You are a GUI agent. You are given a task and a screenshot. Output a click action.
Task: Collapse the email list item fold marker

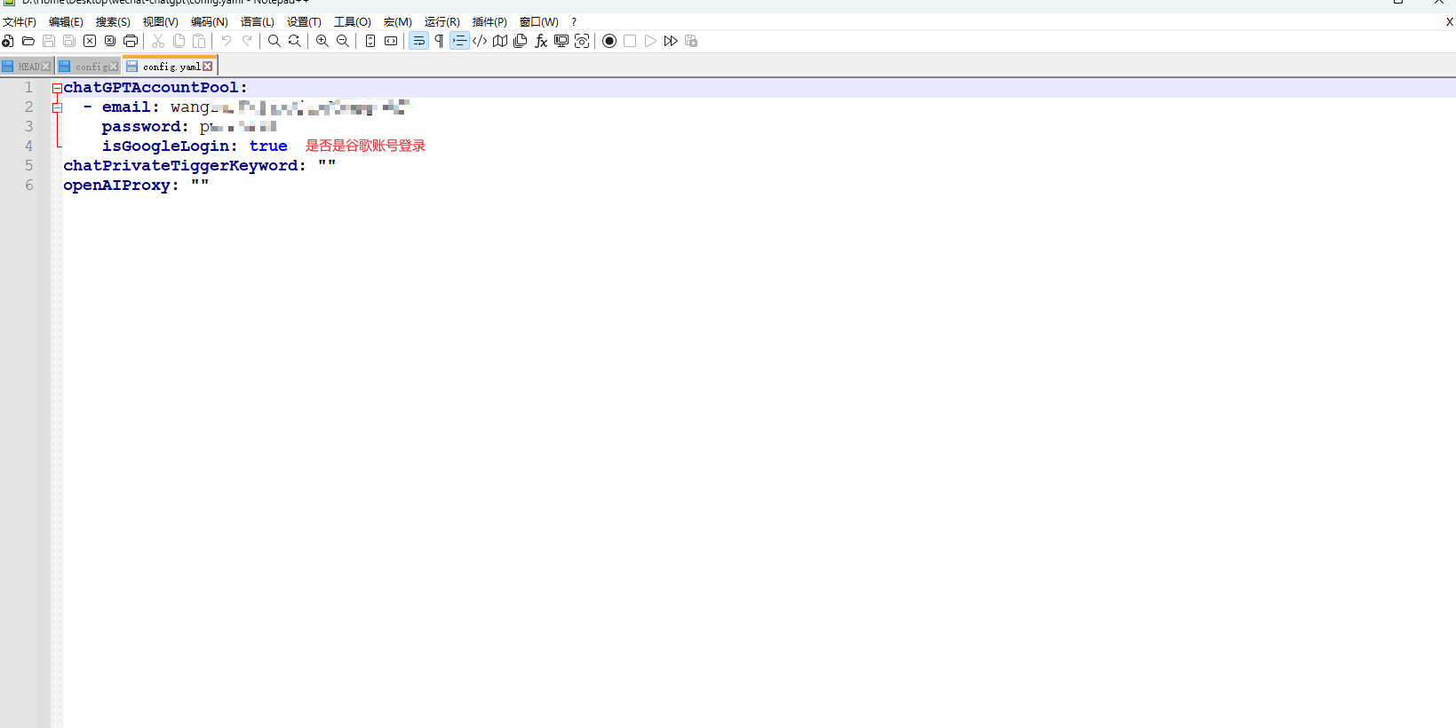click(57, 107)
